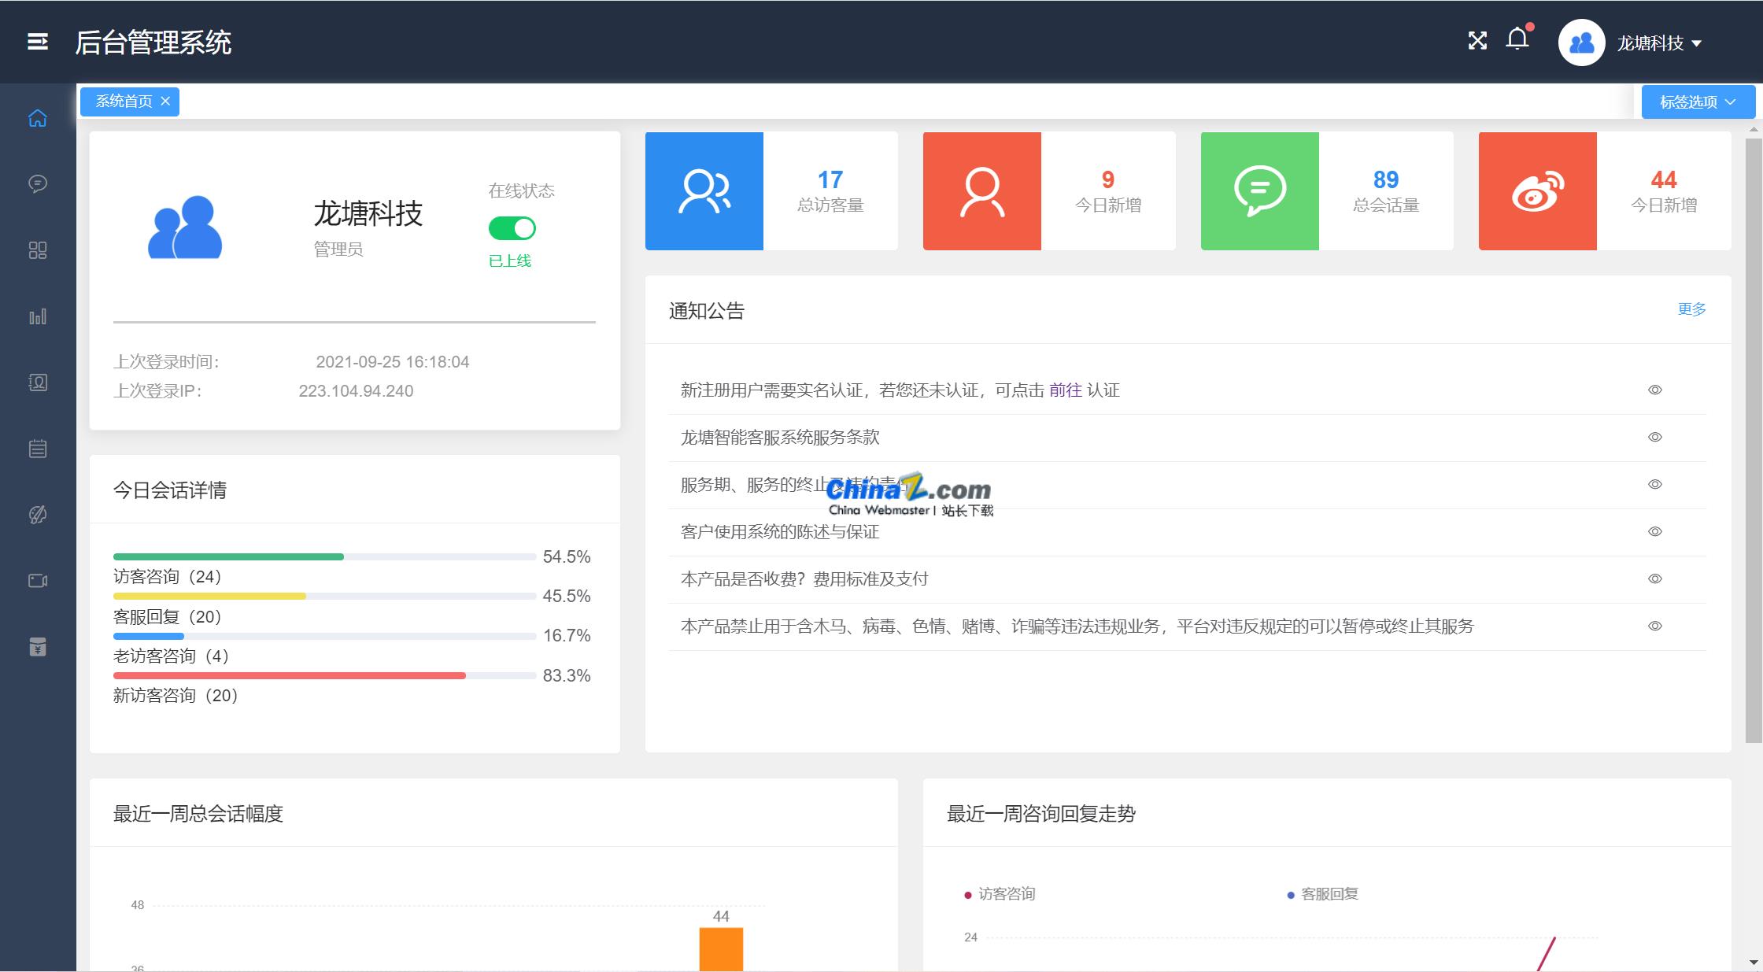1763x972 pixels.
Task: Click red single-user new today tile
Action: (x=982, y=191)
